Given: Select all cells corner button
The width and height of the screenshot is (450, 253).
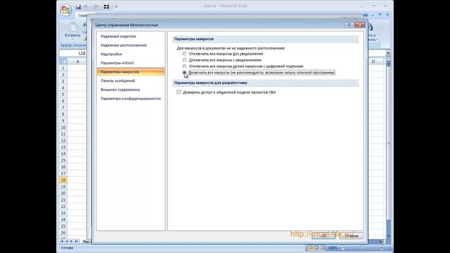Looking at the screenshot, I should click(63, 61).
